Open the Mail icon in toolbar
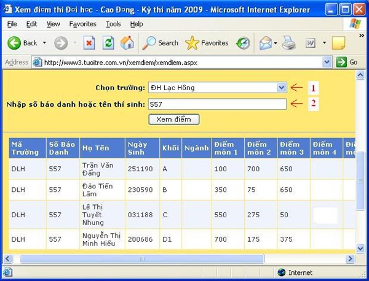The image size is (369, 281). (265, 43)
